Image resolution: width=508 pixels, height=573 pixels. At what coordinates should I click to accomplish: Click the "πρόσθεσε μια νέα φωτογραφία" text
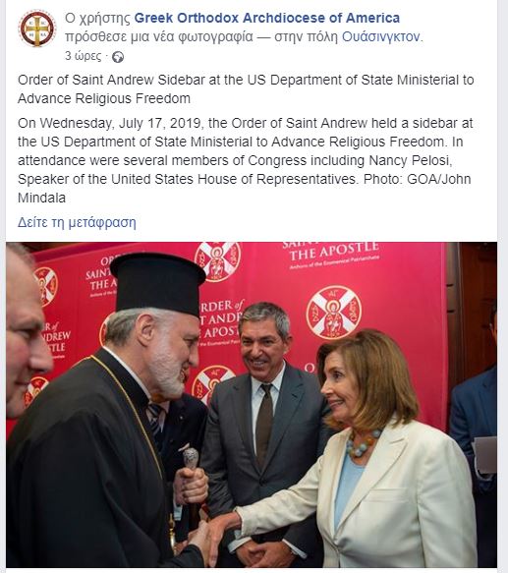point(159,36)
